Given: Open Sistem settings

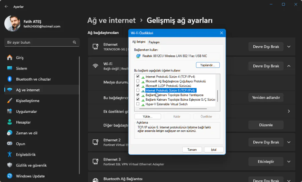Looking at the screenshot, I should [42, 69].
